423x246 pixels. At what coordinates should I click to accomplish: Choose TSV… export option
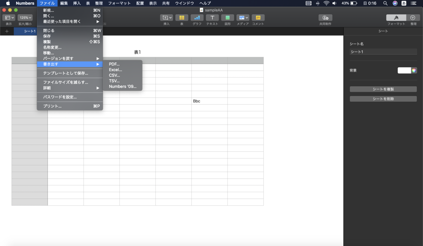click(x=123, y=81)
